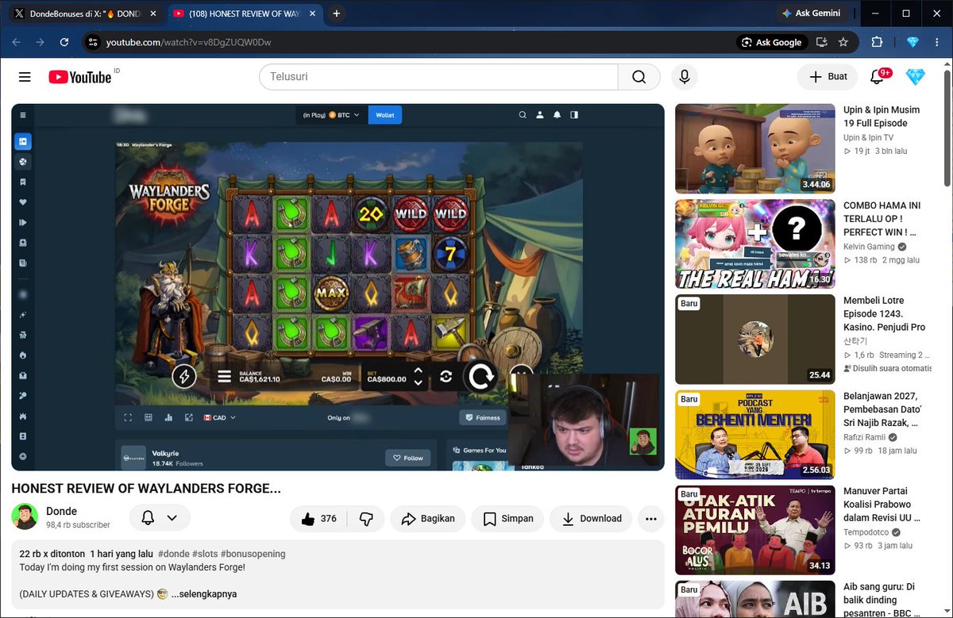View site information icon in address bar

coord(93,42)
